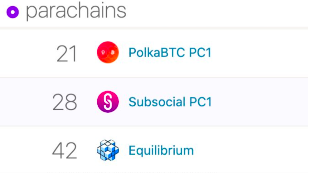Click the red PolkaBTC logo icon

pos(108,52)
